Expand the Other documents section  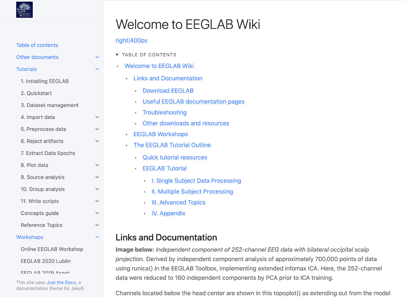(x=97, y=57)
